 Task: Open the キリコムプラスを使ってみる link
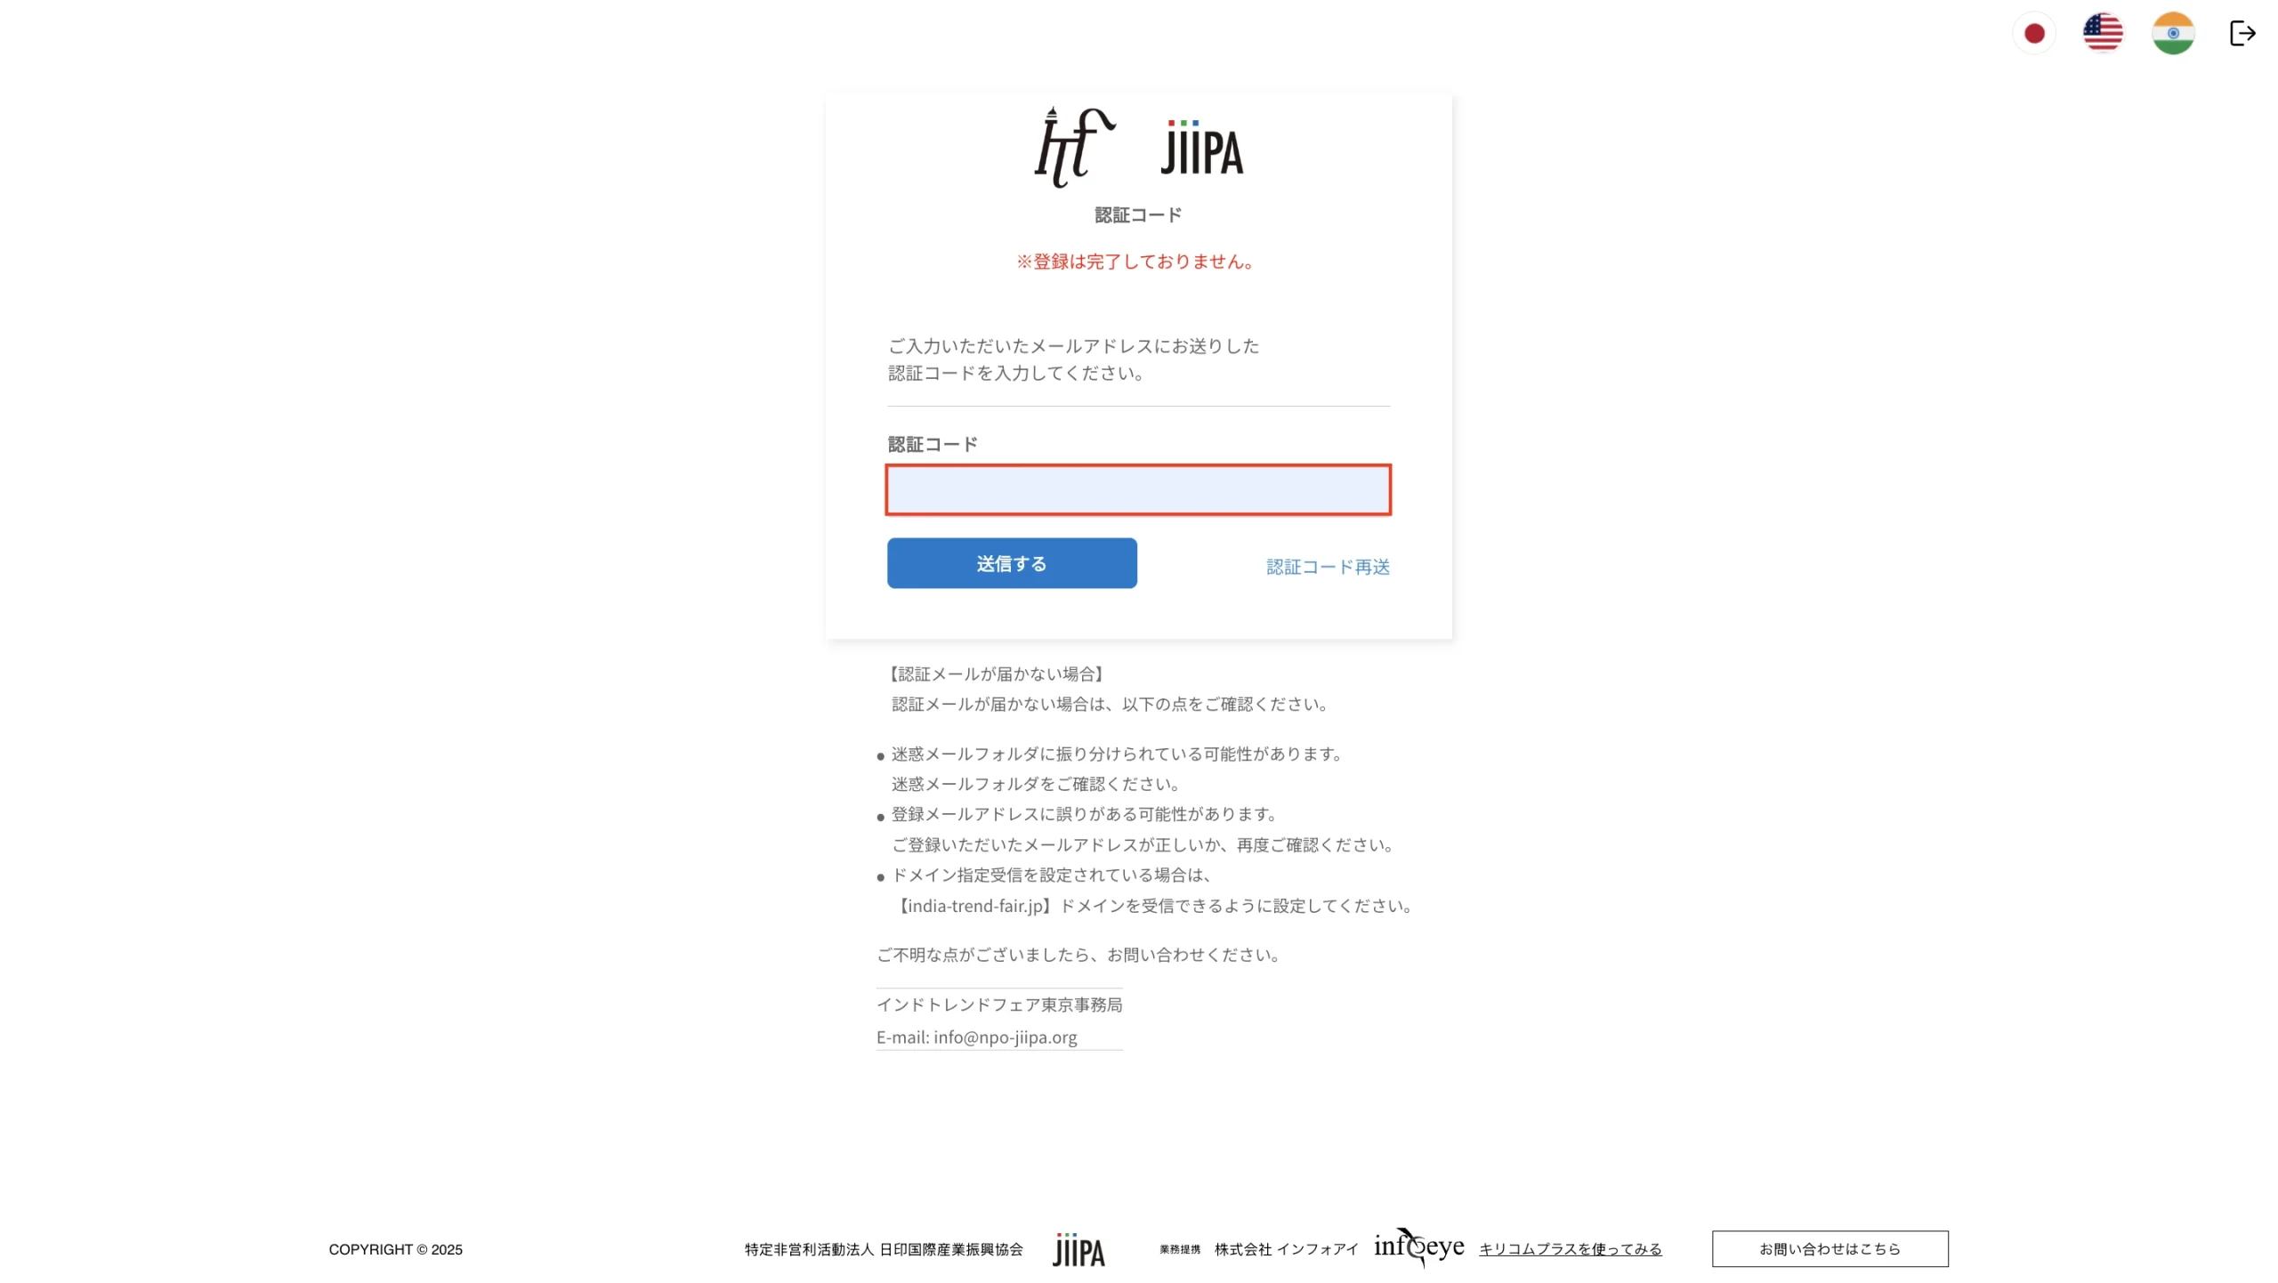point(1570,1249)
